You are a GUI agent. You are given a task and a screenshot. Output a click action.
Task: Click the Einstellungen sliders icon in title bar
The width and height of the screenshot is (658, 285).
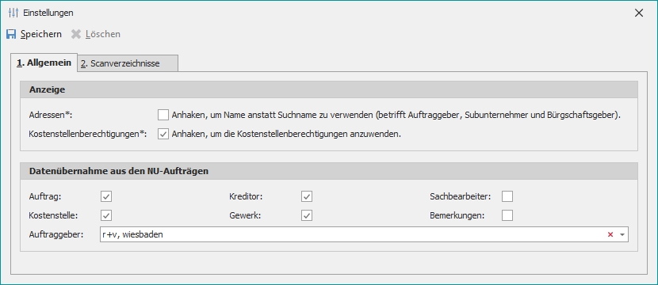pyautogui.click(x=13, y=13)
